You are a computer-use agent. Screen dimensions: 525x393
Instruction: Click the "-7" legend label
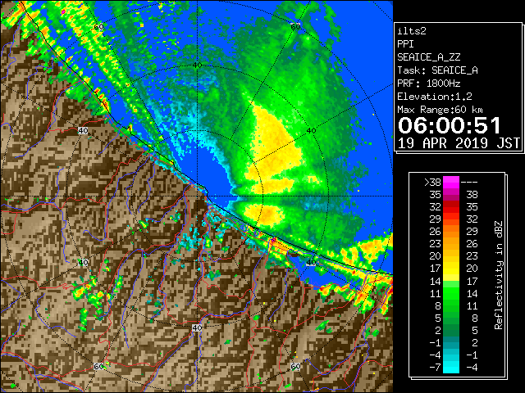click(x=435, y=368)
